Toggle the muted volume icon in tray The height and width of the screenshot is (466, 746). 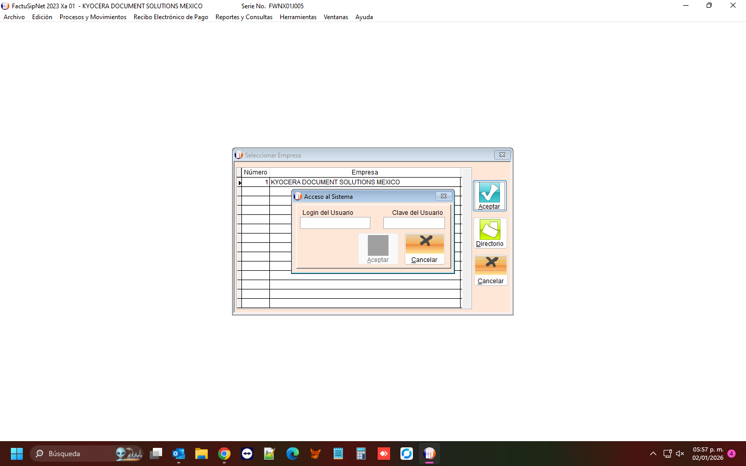coord(680,454)
